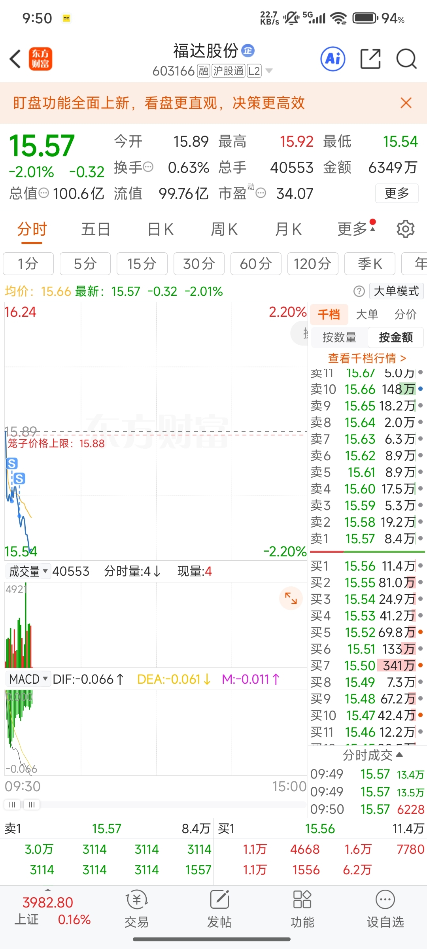Tap bottom 买1 15.56 summary row
Viewport: 427px width, 949px height.
(x=321, y=829)
